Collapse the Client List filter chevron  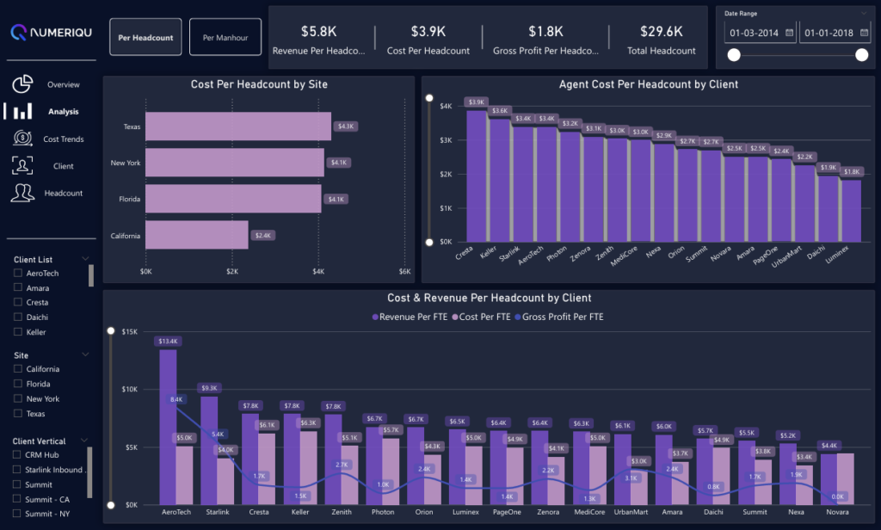pyautogui.click(x=85, y=258)
